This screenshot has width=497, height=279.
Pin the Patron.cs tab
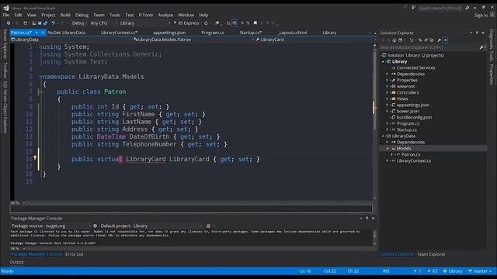tap(36, 33)
